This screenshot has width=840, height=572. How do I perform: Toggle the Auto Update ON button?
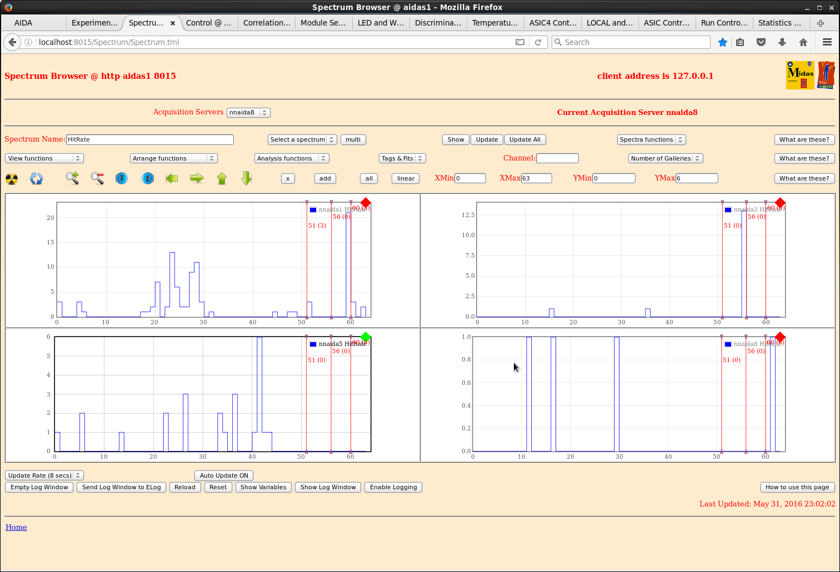(224, 475)
